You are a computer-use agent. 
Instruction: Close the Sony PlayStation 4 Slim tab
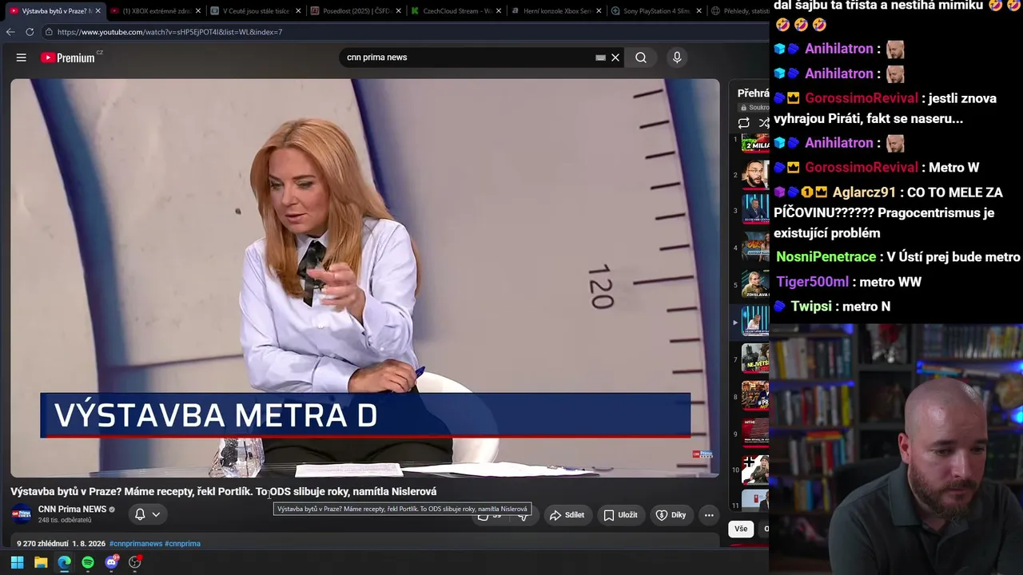point(699,11)
